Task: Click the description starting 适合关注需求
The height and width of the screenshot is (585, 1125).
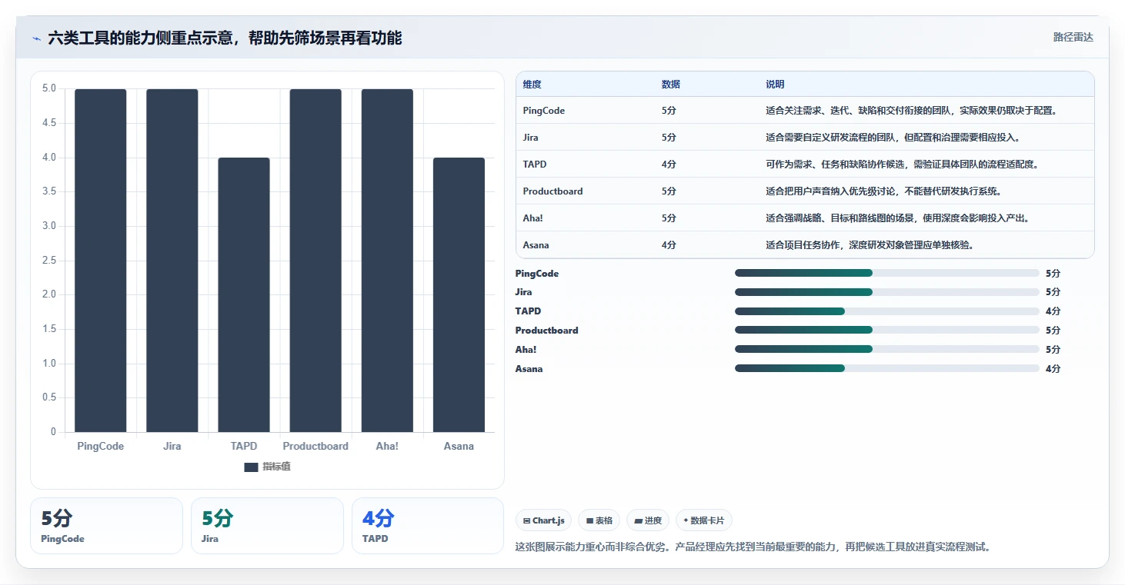Action: [x=912, y=111]
